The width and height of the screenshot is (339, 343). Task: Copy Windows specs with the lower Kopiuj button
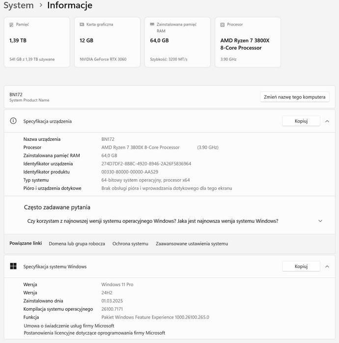[x=301, y=266]
